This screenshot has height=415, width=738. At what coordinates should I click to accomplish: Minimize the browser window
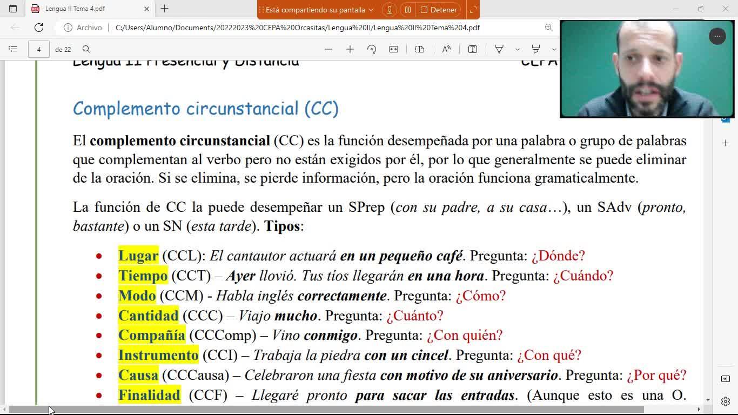click(675, 9)
